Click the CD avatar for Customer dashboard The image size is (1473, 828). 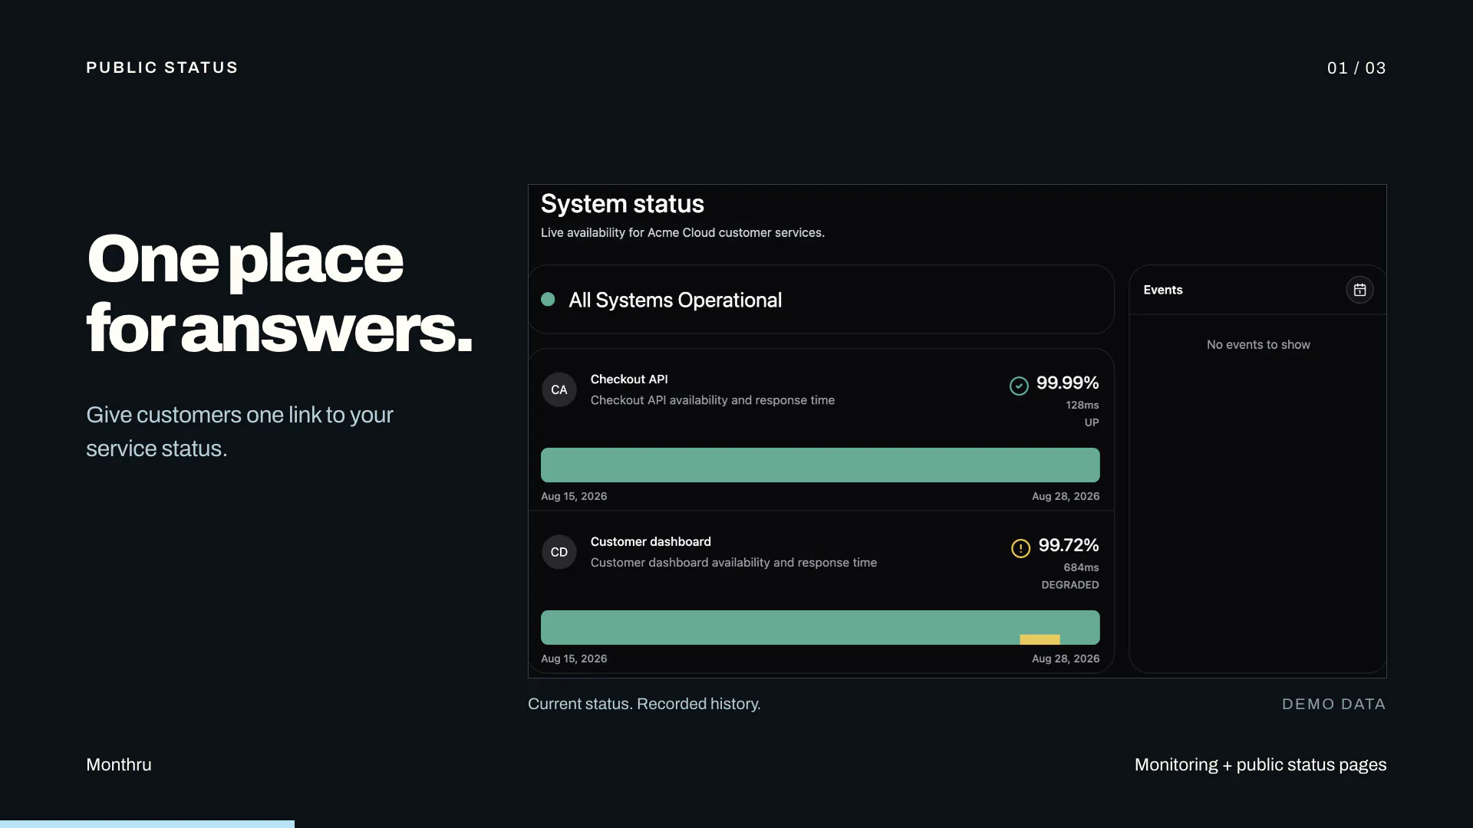(559, 552)
